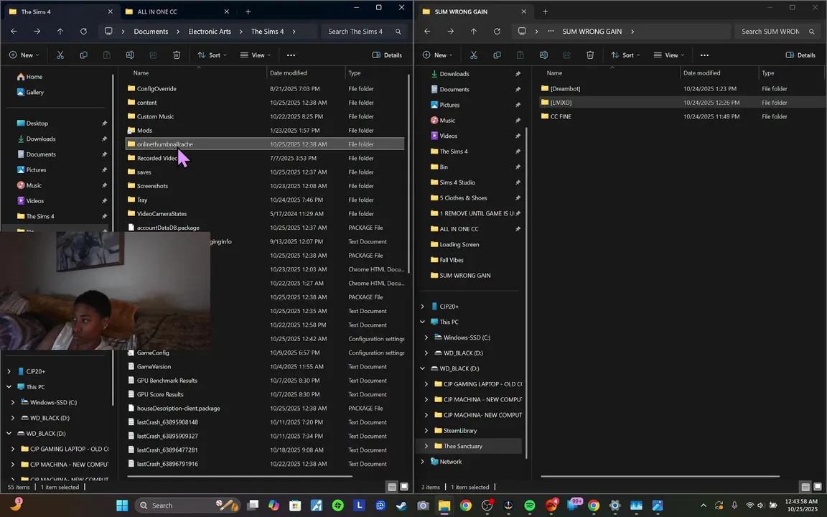Open Sort dropdown in SUM WRONG GAIN window
The width and height of the screenshot is (827, 517).
625,55
